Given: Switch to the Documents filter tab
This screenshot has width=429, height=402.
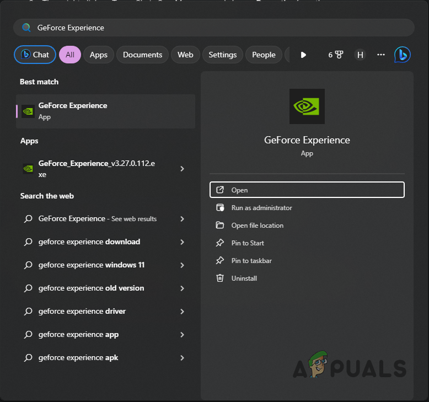Looking at the screenshot, I should coord(143,55).
